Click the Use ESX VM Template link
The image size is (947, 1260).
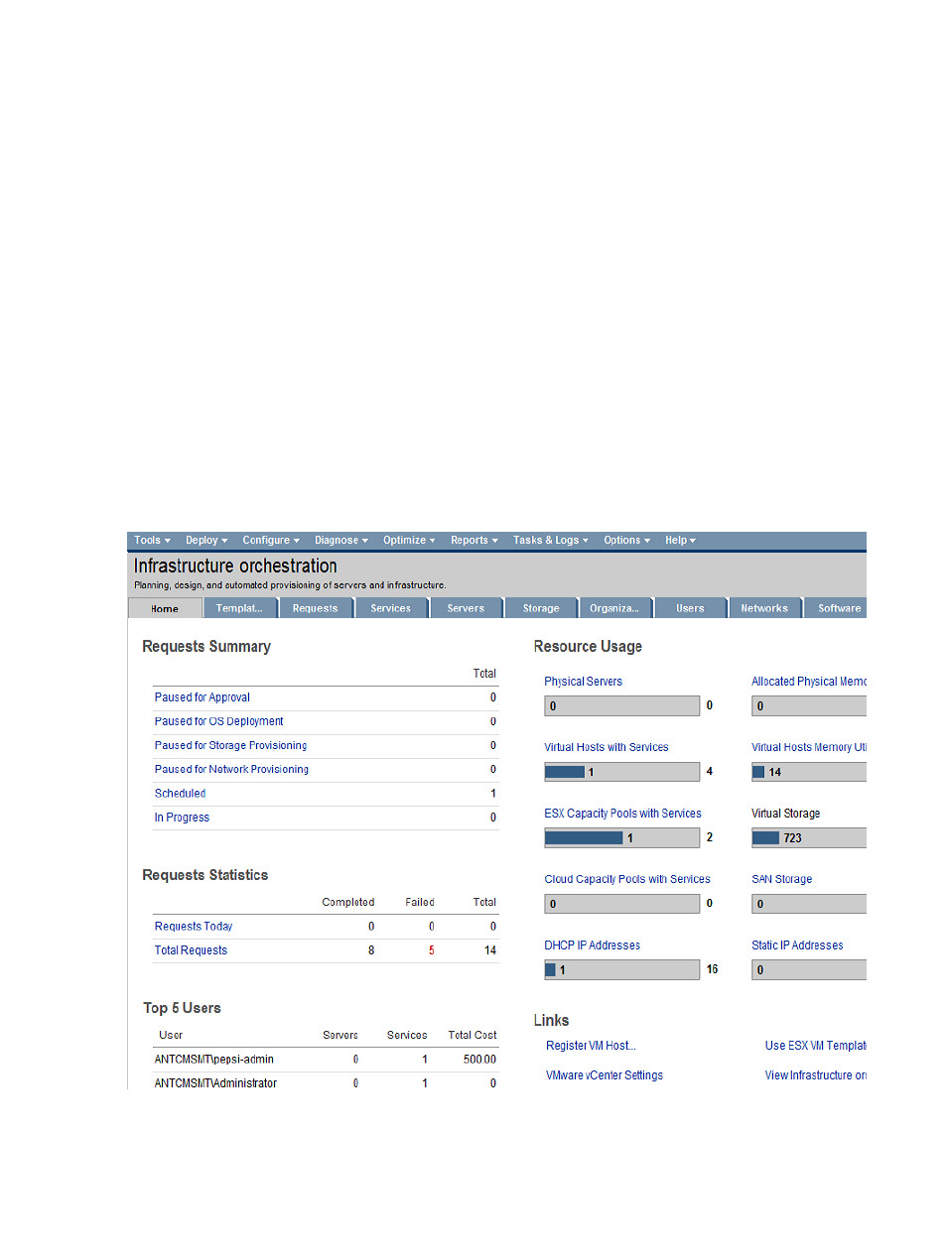(x=816, y=1046)
